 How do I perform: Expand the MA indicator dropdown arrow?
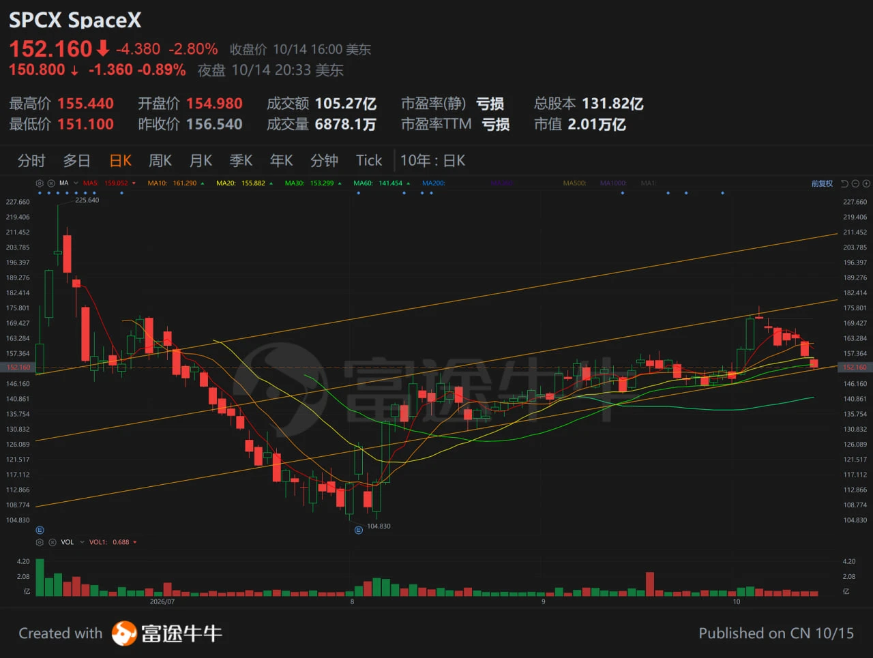point(76,183)
